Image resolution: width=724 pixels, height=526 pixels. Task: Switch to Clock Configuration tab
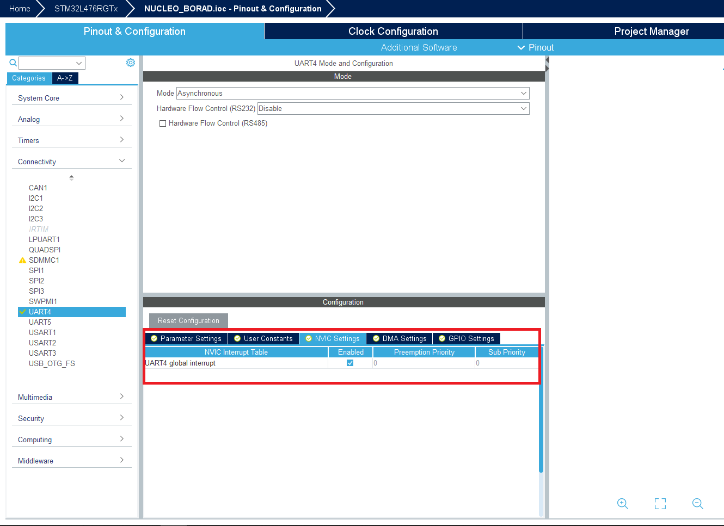pos(393,31)
